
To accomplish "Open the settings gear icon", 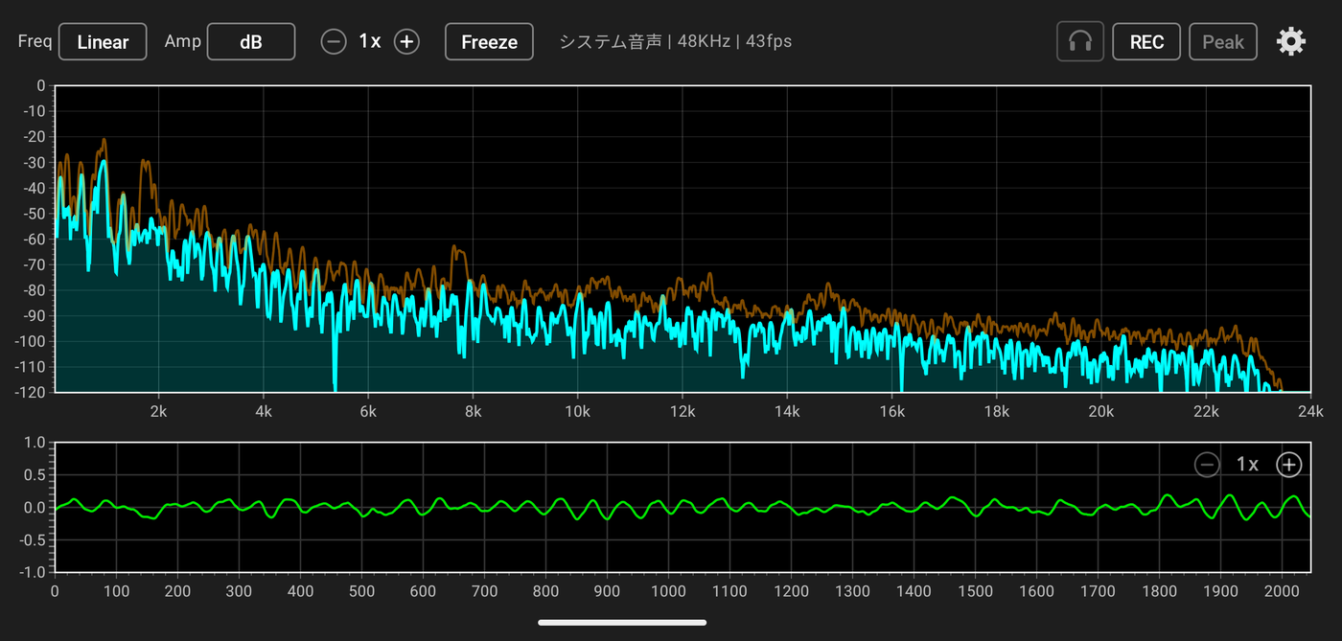I will (x=1291, y=41).
